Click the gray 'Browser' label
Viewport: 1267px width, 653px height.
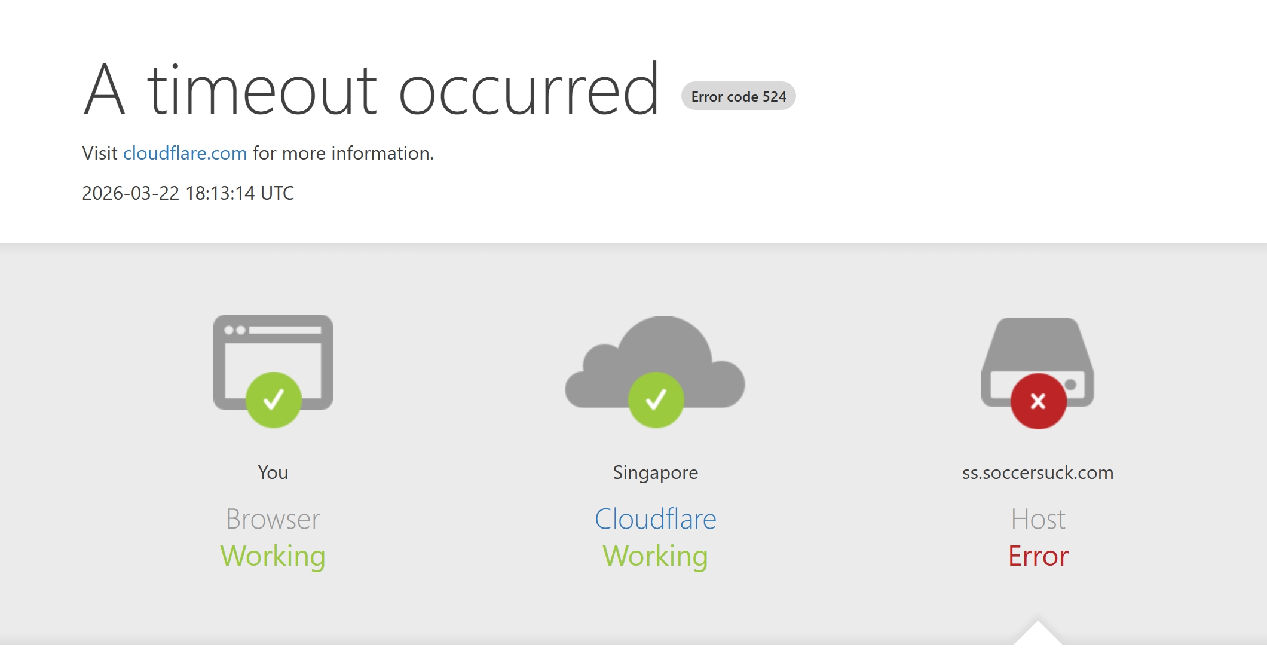(x=273, y=518)
